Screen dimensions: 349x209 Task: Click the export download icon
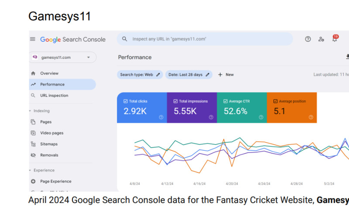coord(347,57)
